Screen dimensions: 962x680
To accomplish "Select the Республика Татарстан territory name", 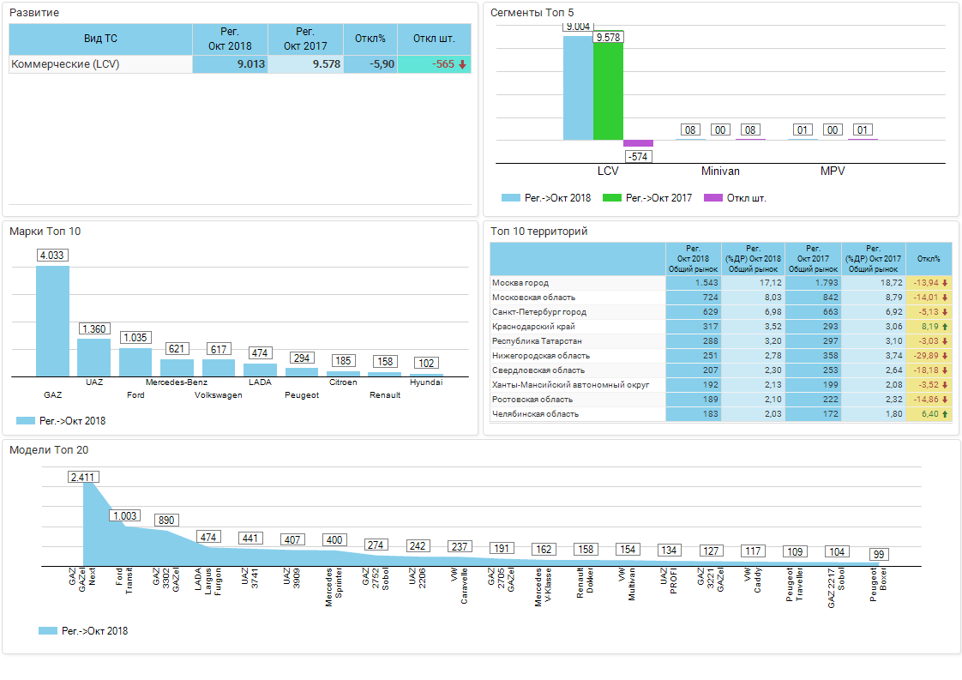I will pyautogui.click(x=537, y=341).
